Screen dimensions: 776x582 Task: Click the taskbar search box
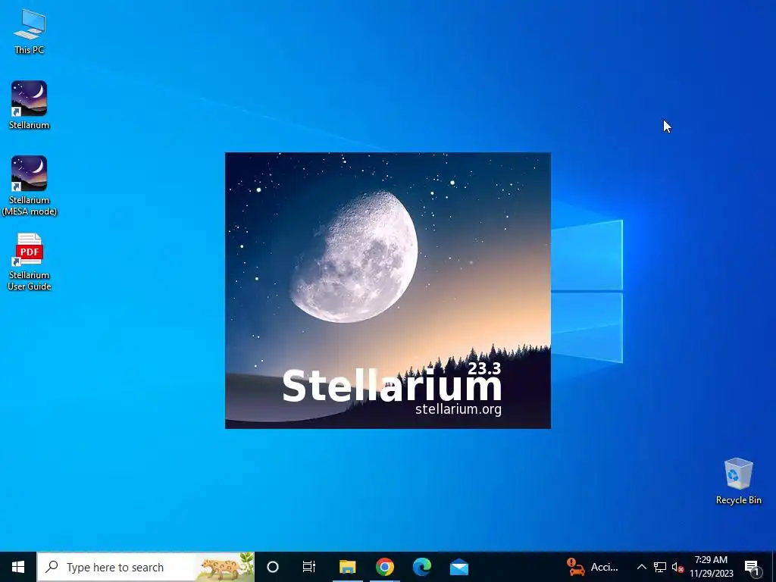click(x=145, y=567)
